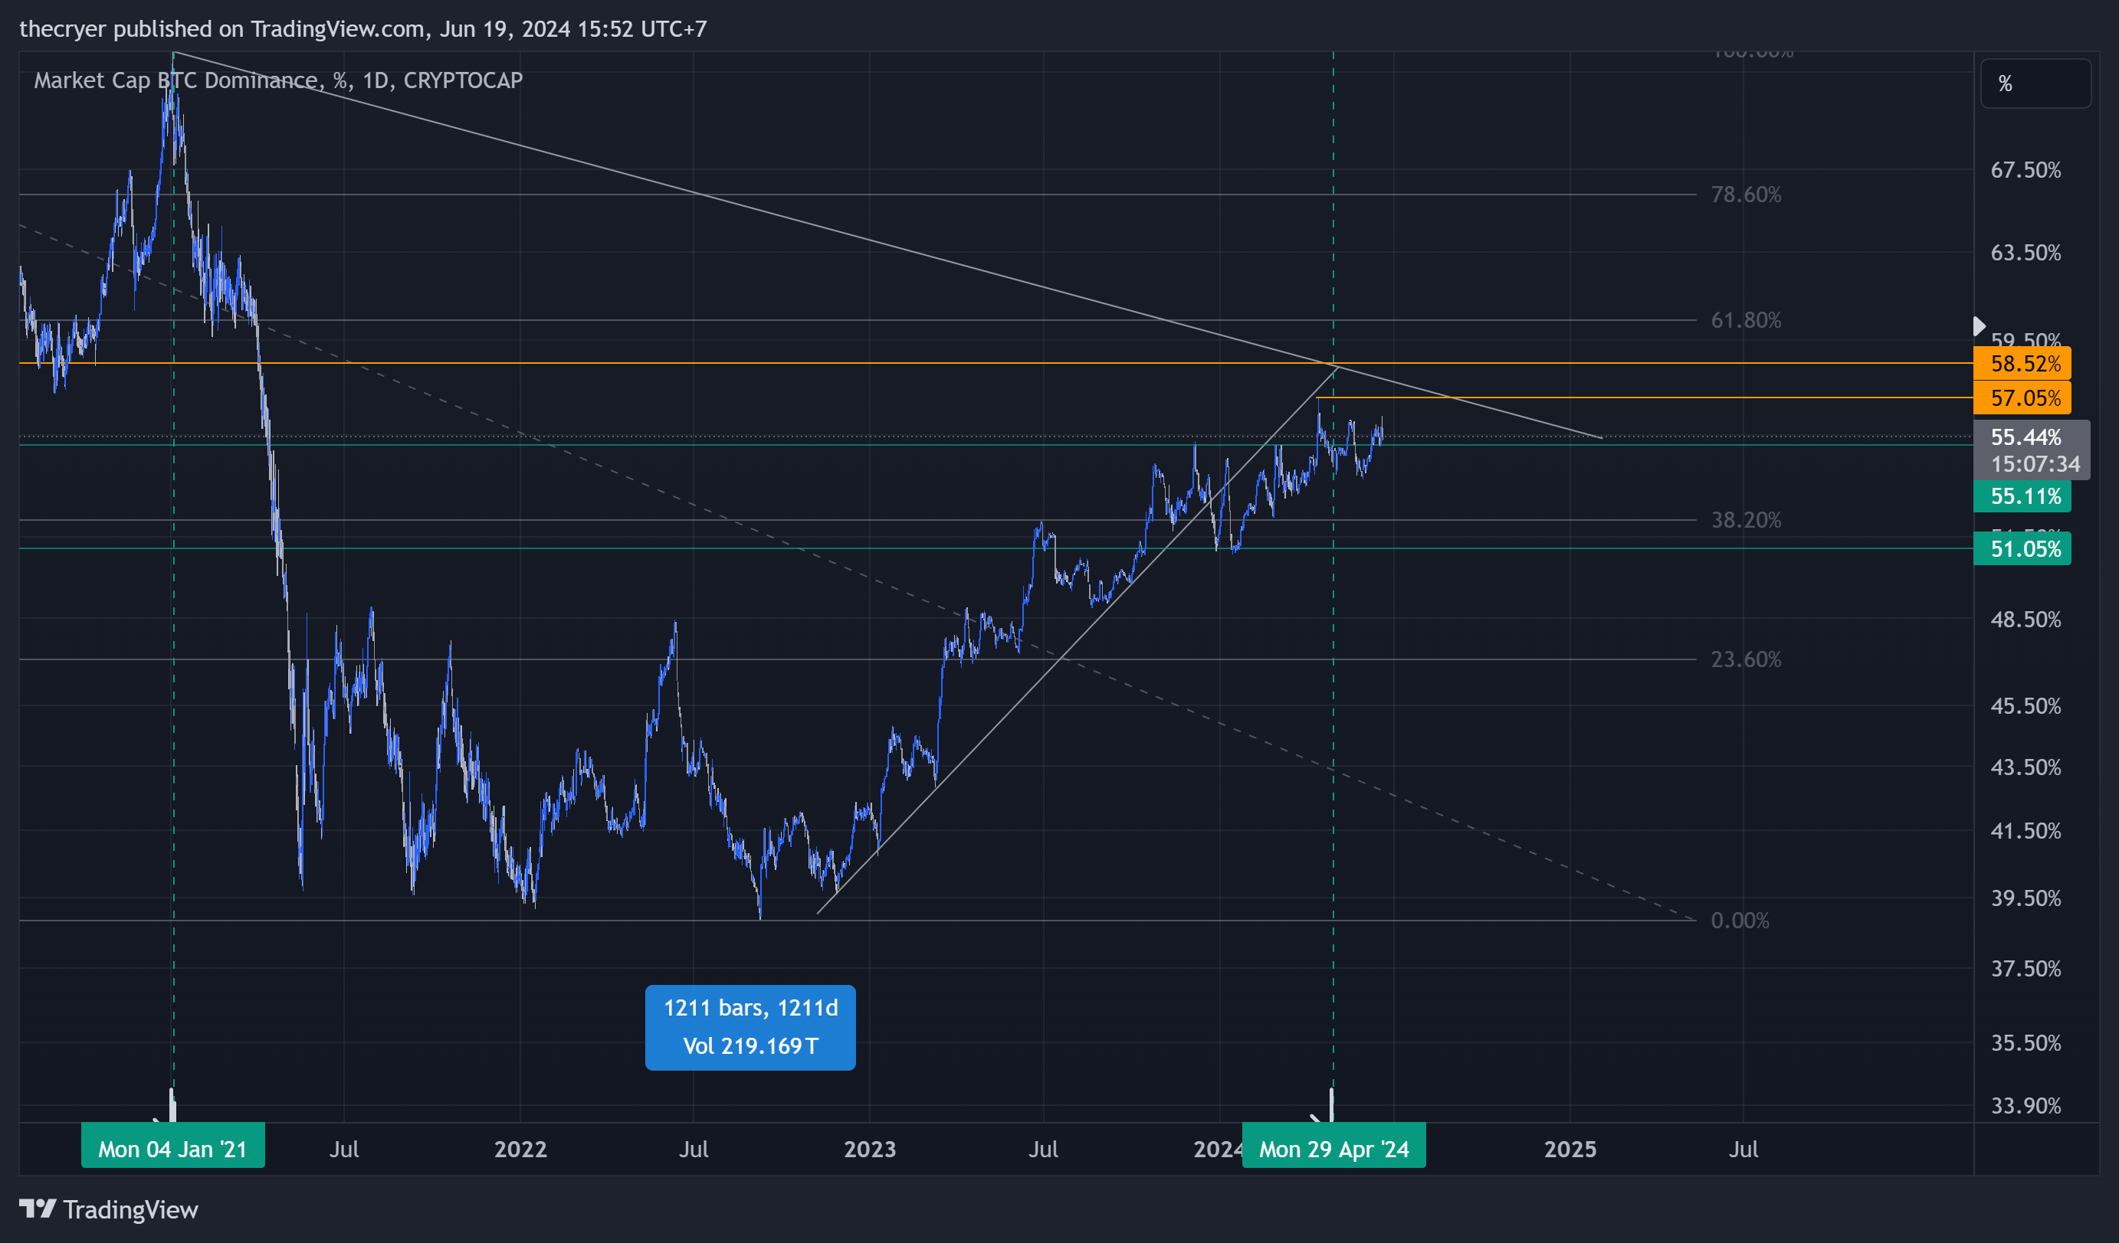Click the 38.20% Fibonacci level label

pos(1746,520)
